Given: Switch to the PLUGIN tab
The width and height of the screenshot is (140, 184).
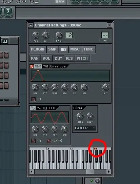Looking at the screenshot, I should [38, 49].
